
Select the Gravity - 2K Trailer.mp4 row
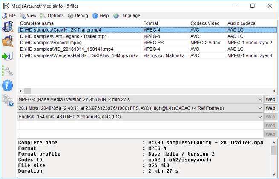147,30
